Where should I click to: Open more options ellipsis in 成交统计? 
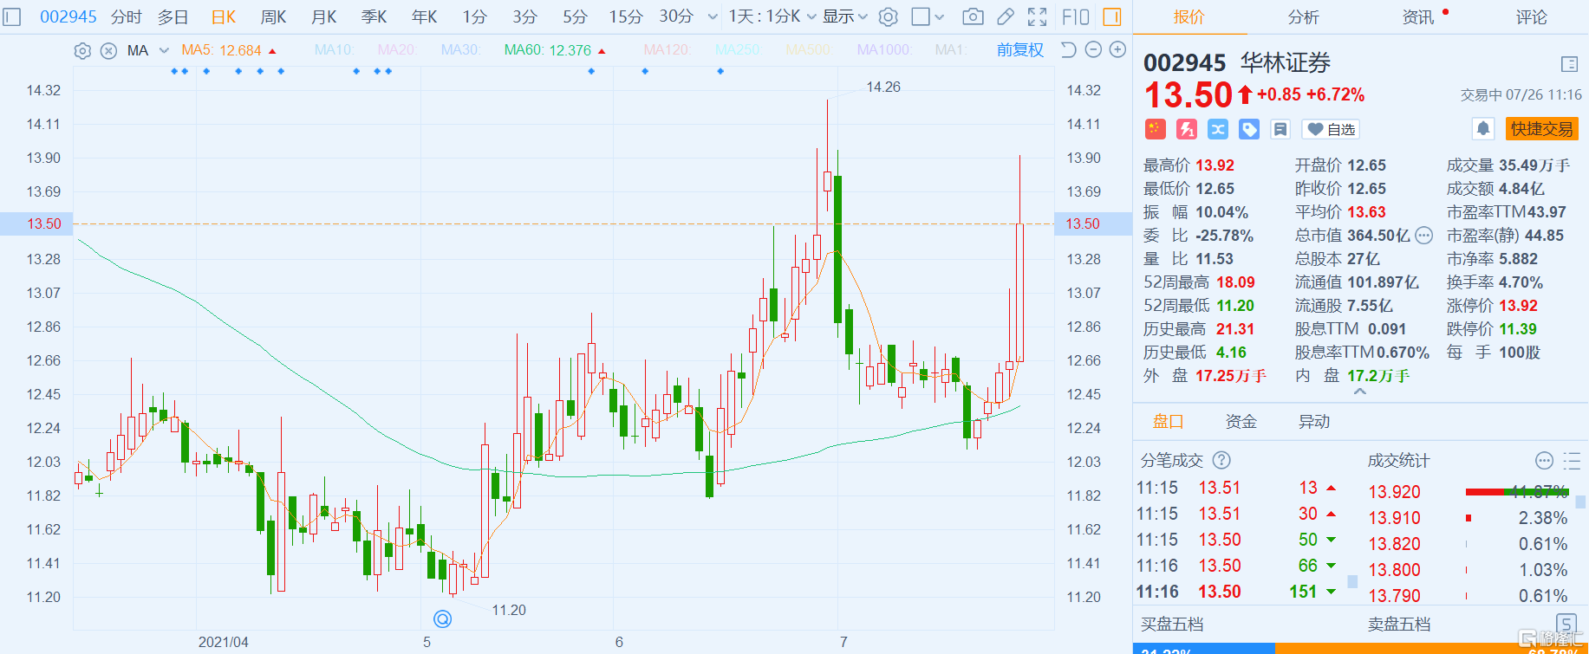(1544, 460)
